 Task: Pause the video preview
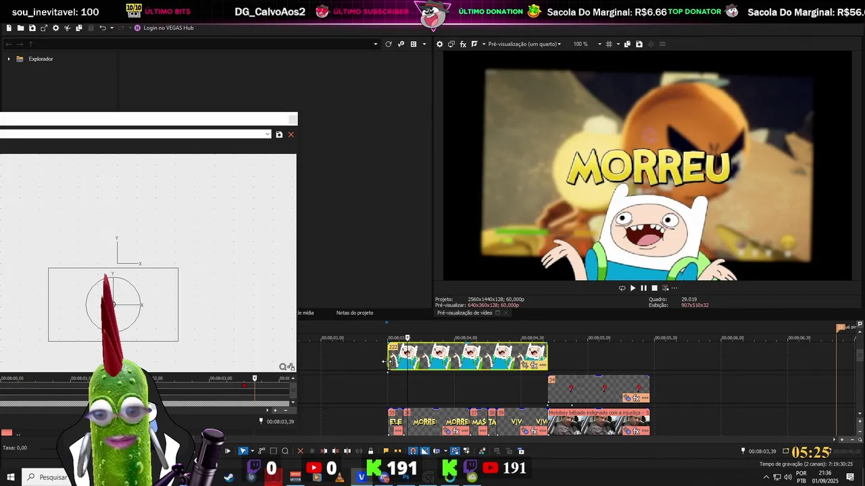tap(643, 288)
